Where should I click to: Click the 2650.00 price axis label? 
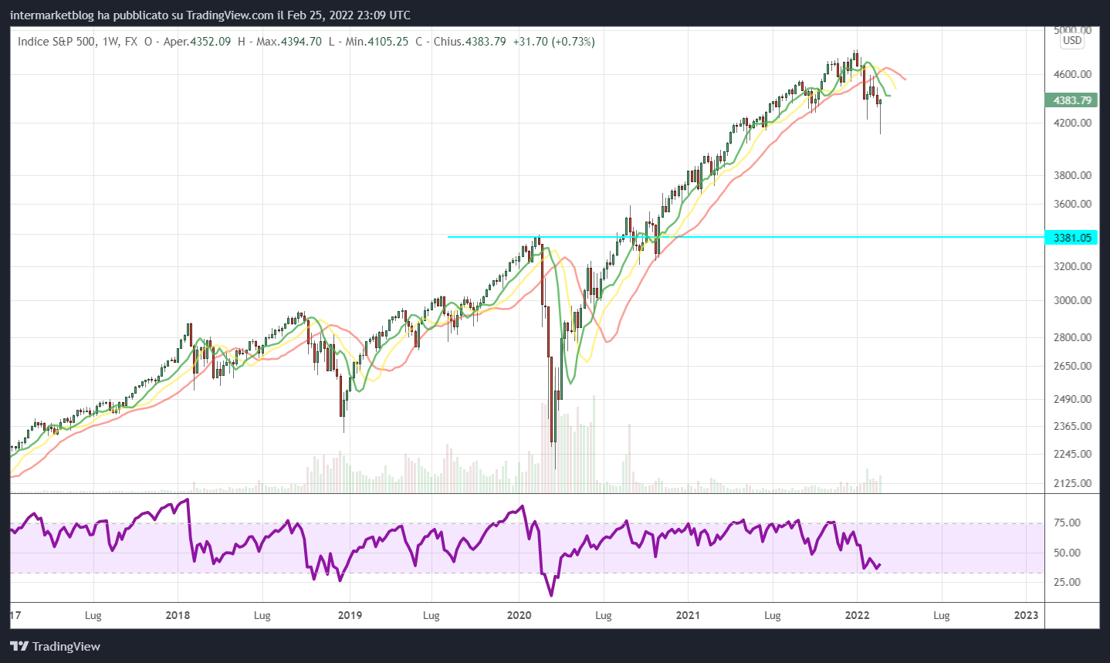[1072, 366]
